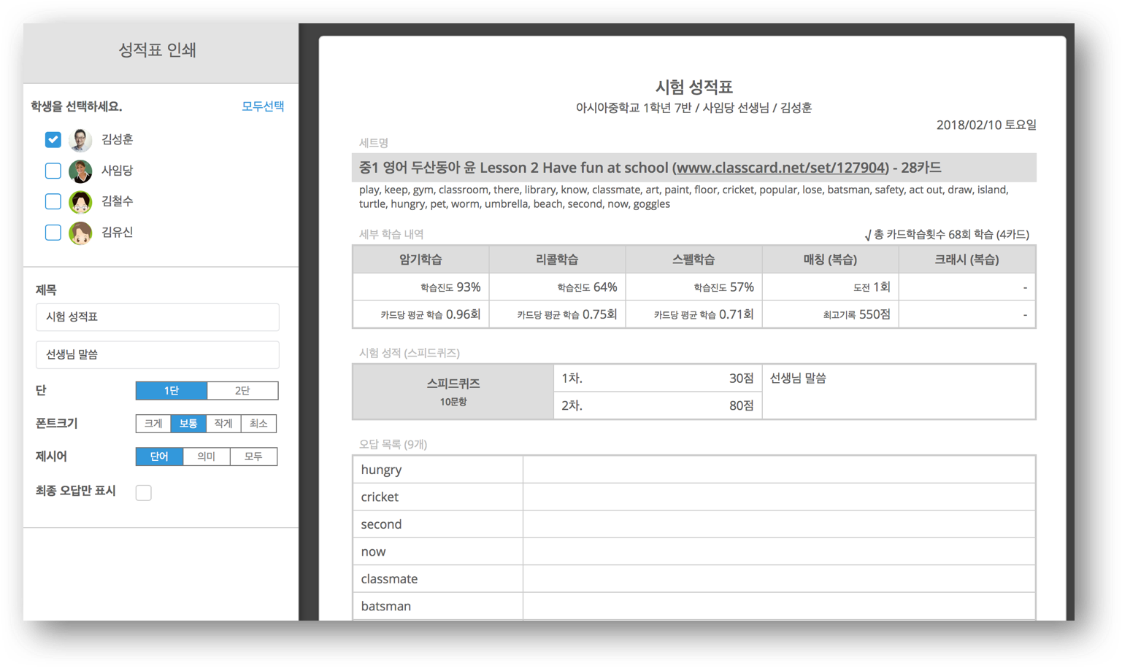The width and height of the screenshot is (1122, 668).
Task: Click 사임당's profile avatar
Action: pos(80,171)
